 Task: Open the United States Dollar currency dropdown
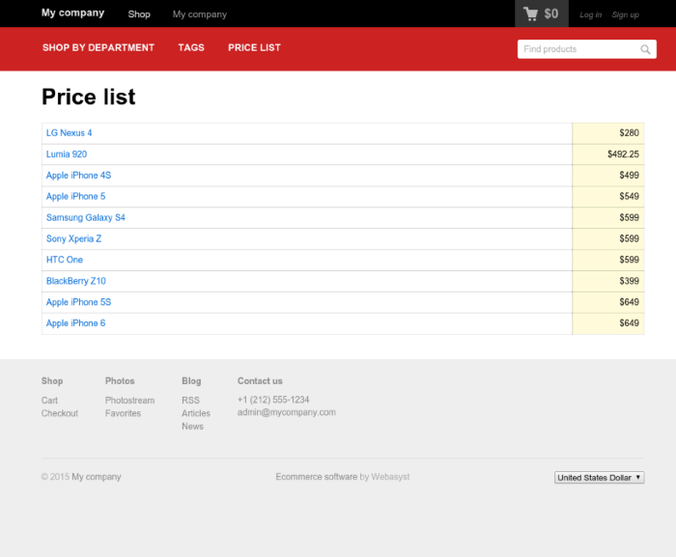(x=599, y=477)
